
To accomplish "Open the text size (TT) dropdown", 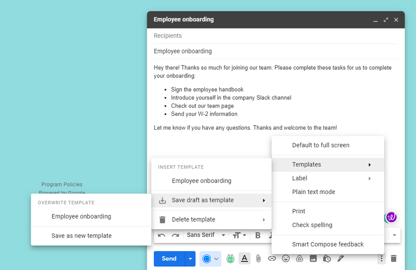I will [239, 235].
